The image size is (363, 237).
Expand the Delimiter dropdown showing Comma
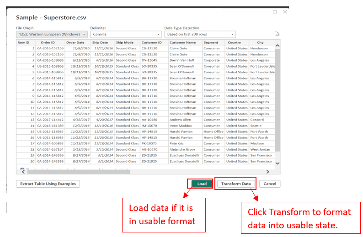coord(126,34)
